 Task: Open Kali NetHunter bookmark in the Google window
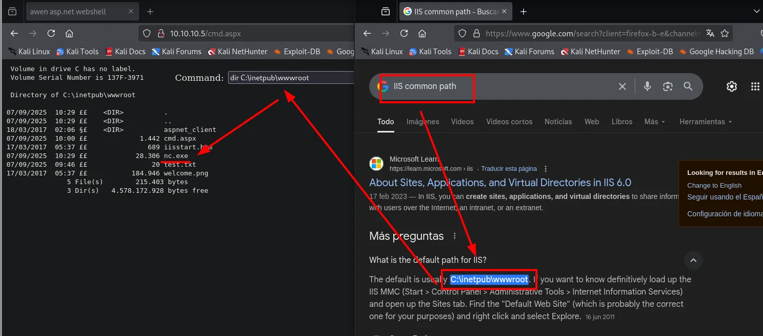590,52
